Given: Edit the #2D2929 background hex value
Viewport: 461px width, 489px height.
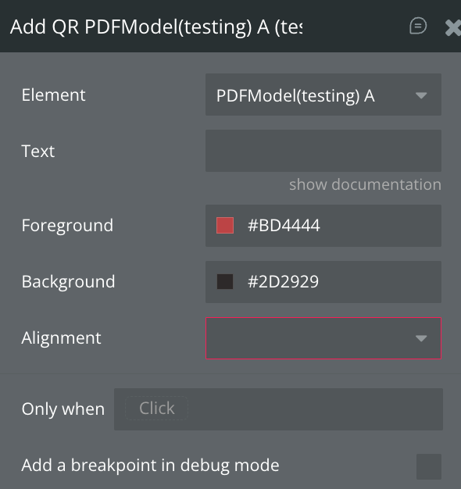Looking at the screenshot, I should [283, 282].
